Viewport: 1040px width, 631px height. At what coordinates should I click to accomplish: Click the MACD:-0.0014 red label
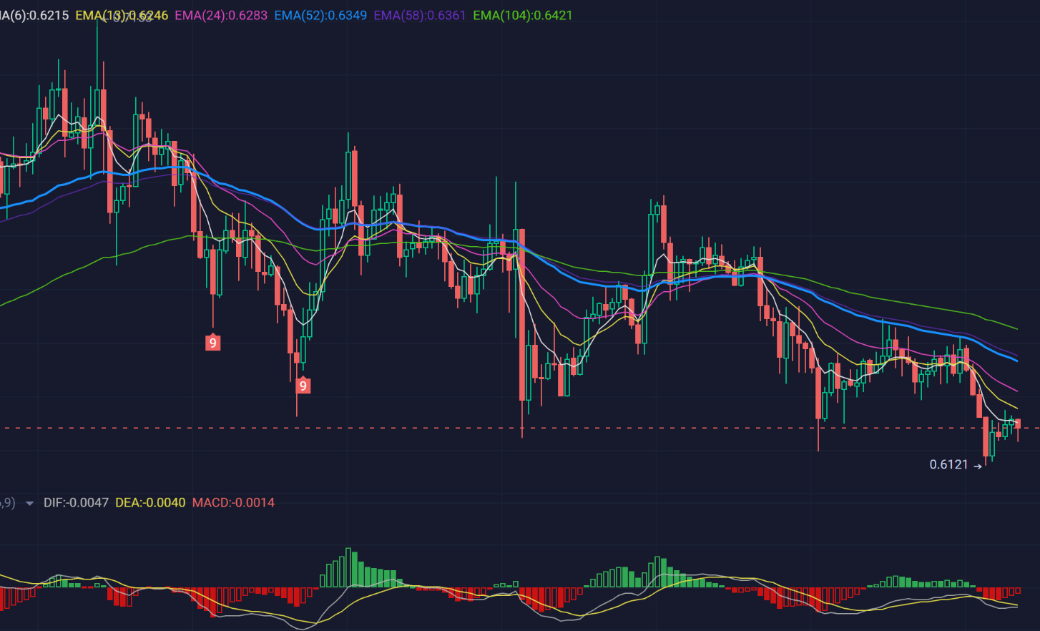click(233, 502)
